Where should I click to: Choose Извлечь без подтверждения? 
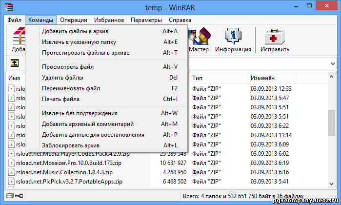tap(106, 113)
